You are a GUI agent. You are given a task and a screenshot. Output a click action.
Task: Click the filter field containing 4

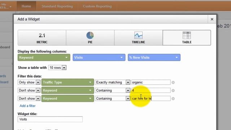[x=151, y=90]
